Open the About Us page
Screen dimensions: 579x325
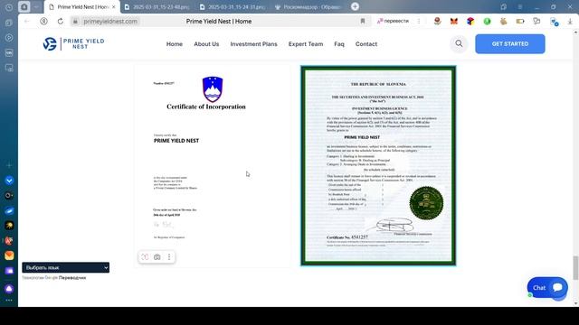pos(206,44)
